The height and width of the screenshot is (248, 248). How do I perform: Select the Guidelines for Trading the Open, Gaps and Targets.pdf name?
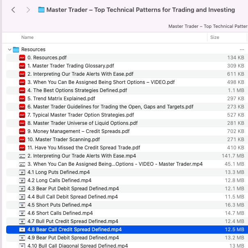click(x=110, y=107)
